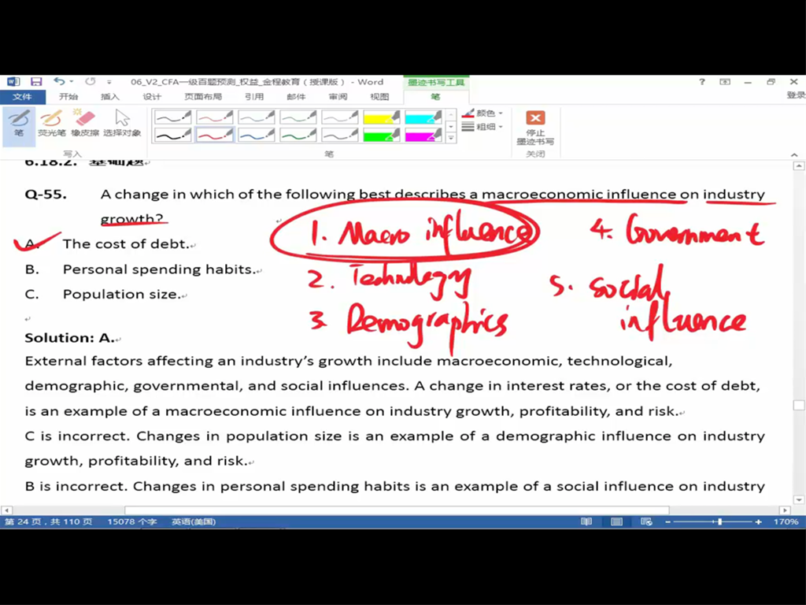Screen dimensions: 806x605
Task: Pick the green pen in bottom row
Action: 298,135
